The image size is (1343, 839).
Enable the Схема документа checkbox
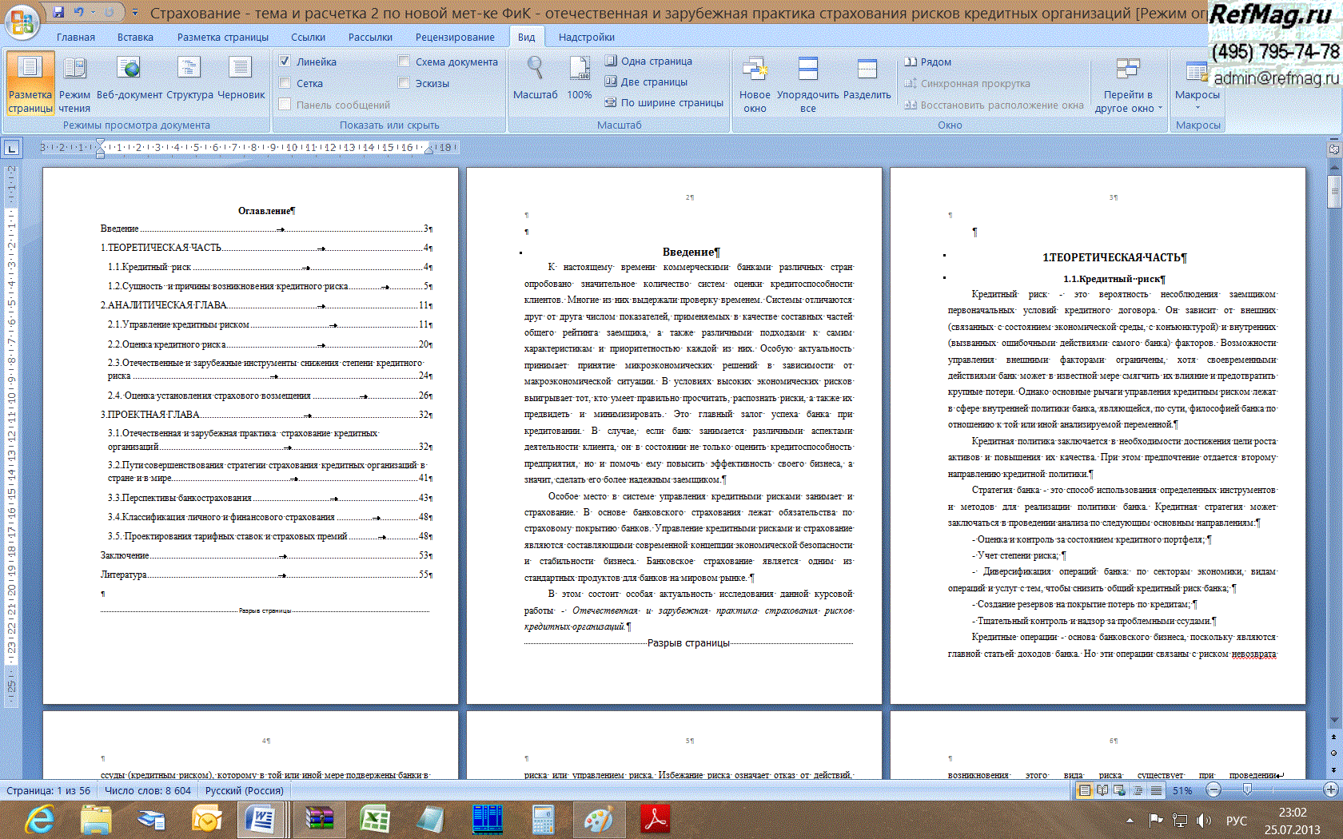[404, 62]
